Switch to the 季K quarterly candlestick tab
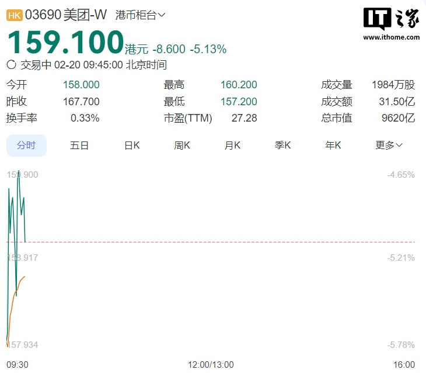Screen dimensions: 426x373 coord(283,146)
